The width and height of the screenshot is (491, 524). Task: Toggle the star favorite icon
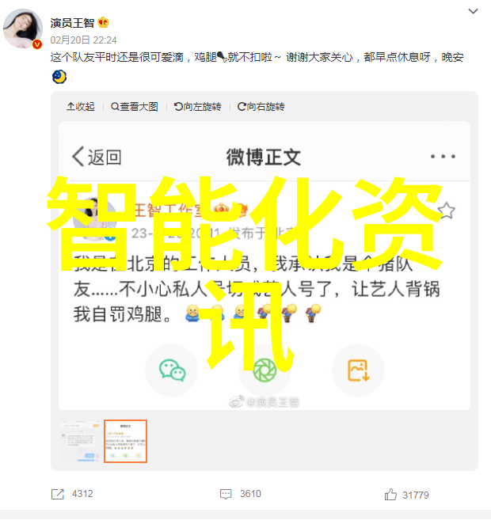click(x=446, y=211)
